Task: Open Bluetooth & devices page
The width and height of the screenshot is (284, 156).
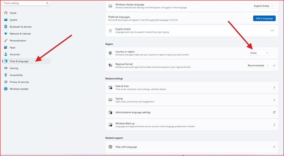Action: click(x=26, y=27)
